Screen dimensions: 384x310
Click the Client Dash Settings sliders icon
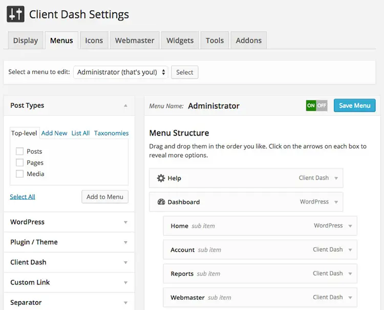(15, 14)
